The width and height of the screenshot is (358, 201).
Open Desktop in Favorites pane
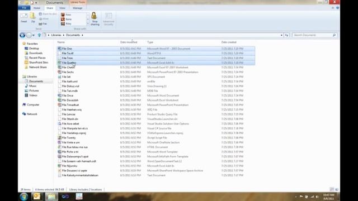(34, 49)
